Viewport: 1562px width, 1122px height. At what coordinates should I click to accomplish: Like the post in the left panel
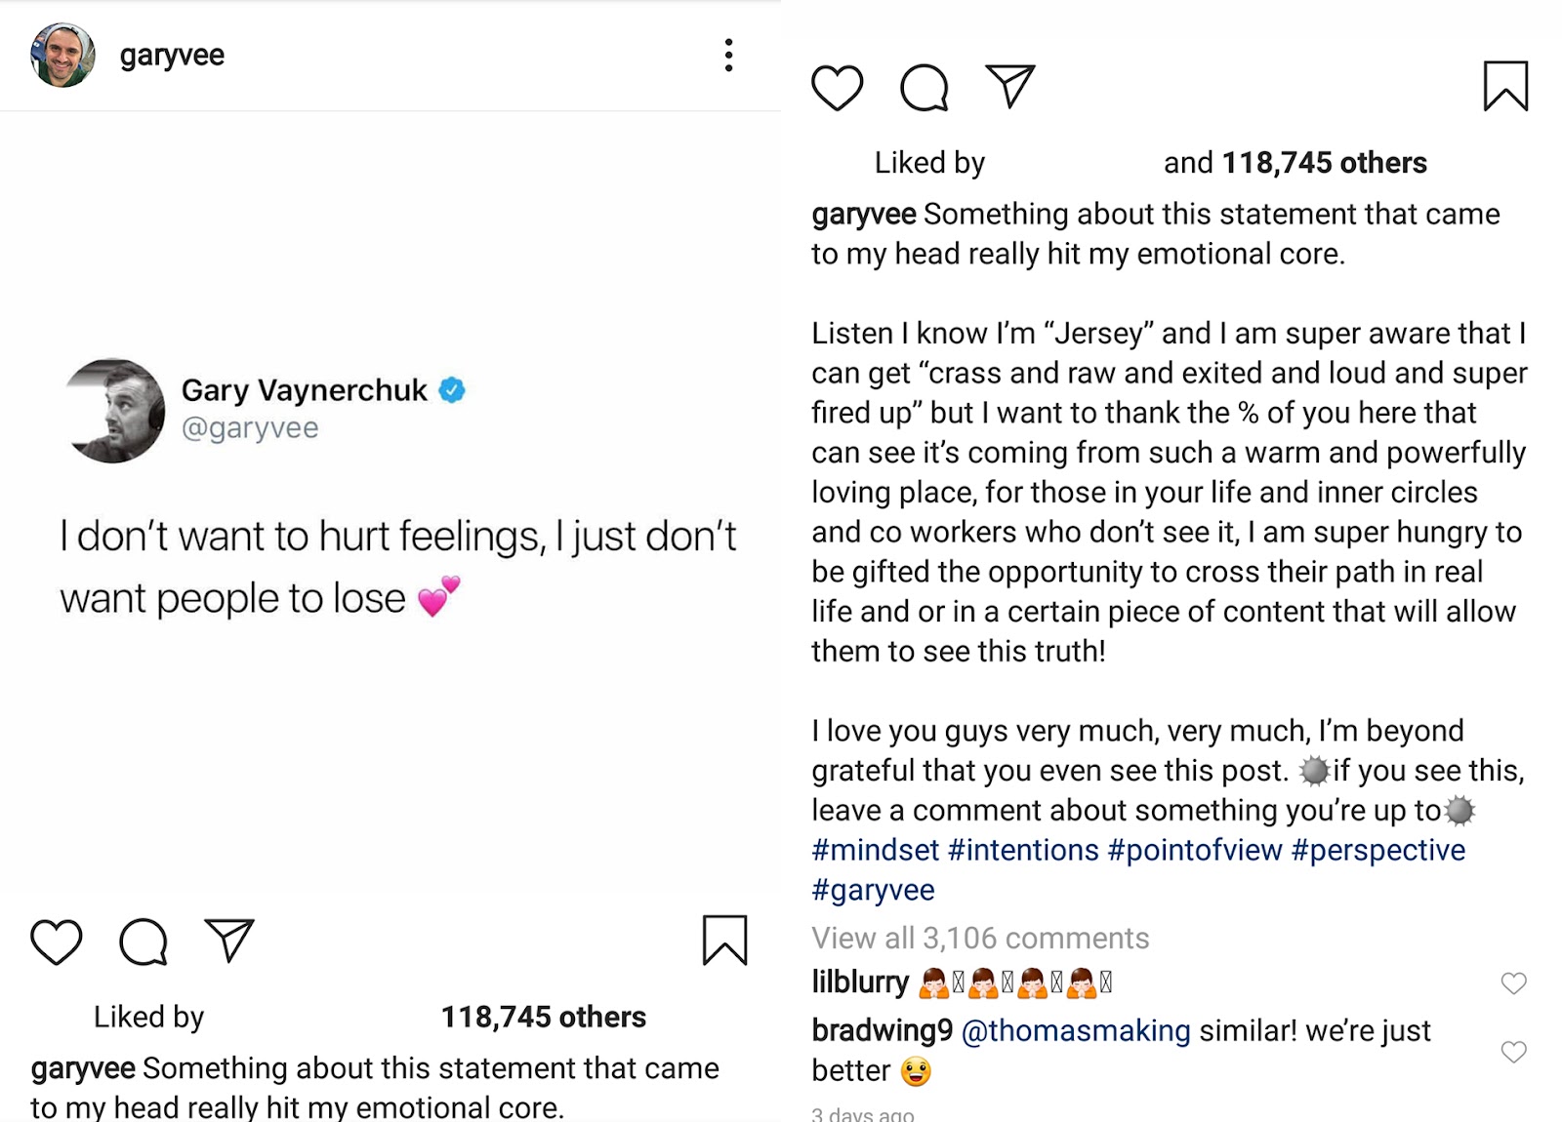pyautogui.click(x=57, y=942)
